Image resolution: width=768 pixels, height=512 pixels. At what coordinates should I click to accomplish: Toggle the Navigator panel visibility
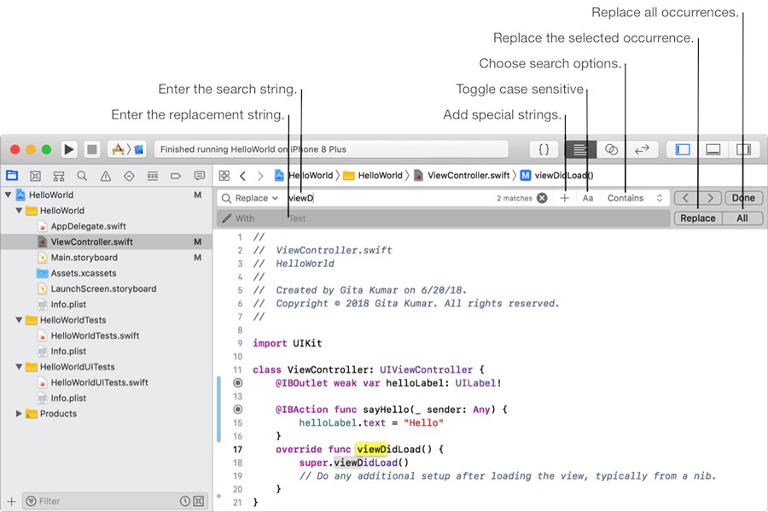(683, 149)
